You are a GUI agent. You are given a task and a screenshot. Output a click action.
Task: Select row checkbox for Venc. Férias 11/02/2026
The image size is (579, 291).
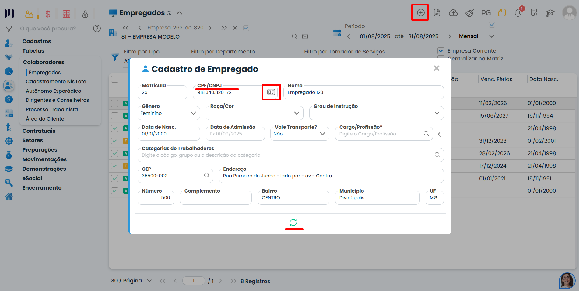coord(114,103)
